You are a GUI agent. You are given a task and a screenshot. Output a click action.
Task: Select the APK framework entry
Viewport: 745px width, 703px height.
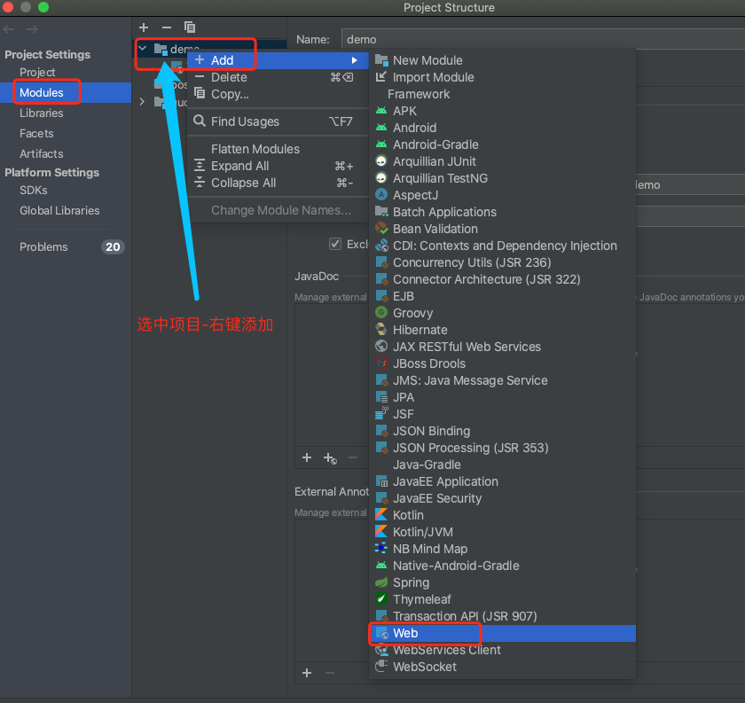coord(502,111)
